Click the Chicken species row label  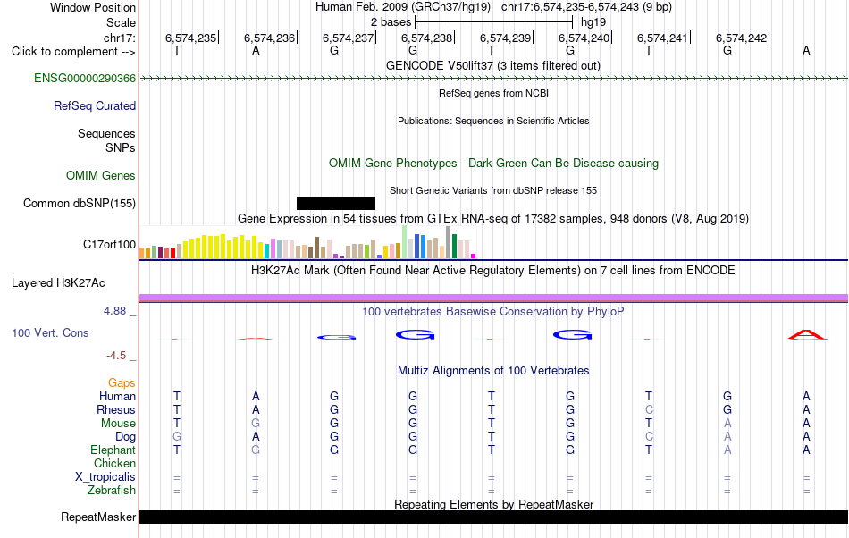click(114, 464)
